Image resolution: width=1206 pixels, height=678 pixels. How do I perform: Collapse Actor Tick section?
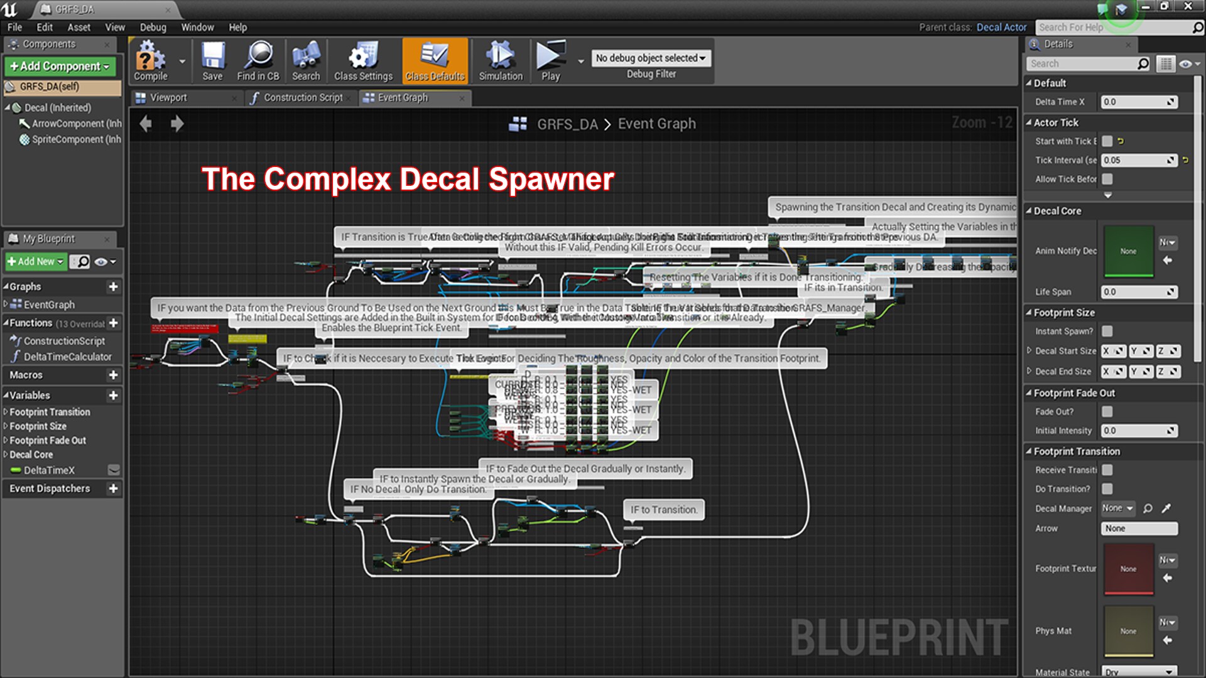click(1029, 122)
